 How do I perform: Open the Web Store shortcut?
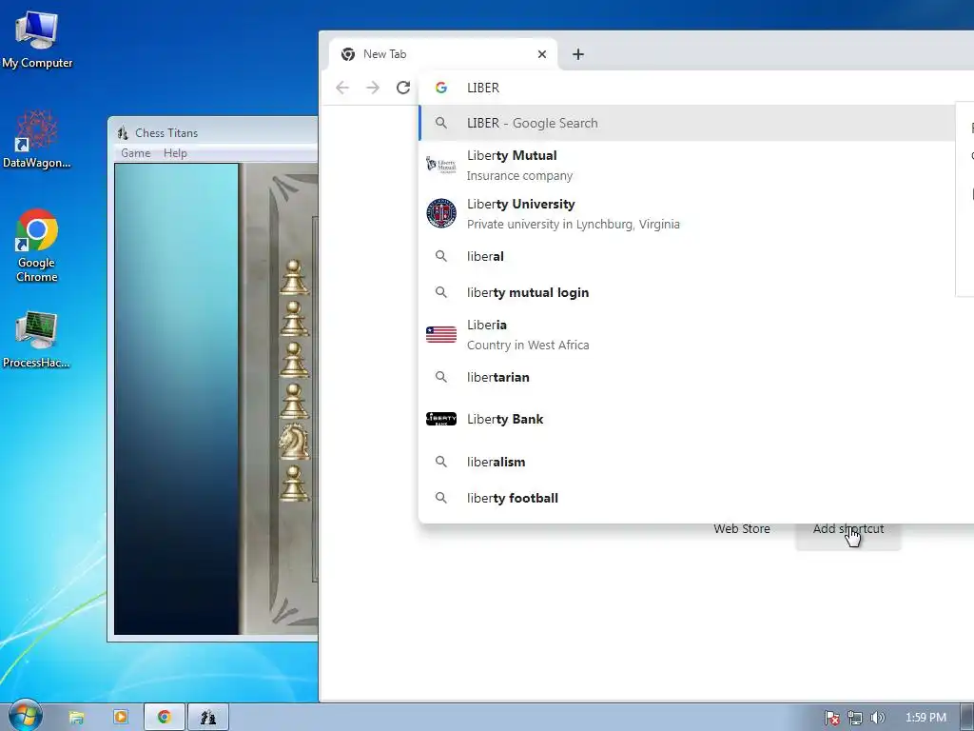(742, 529)
